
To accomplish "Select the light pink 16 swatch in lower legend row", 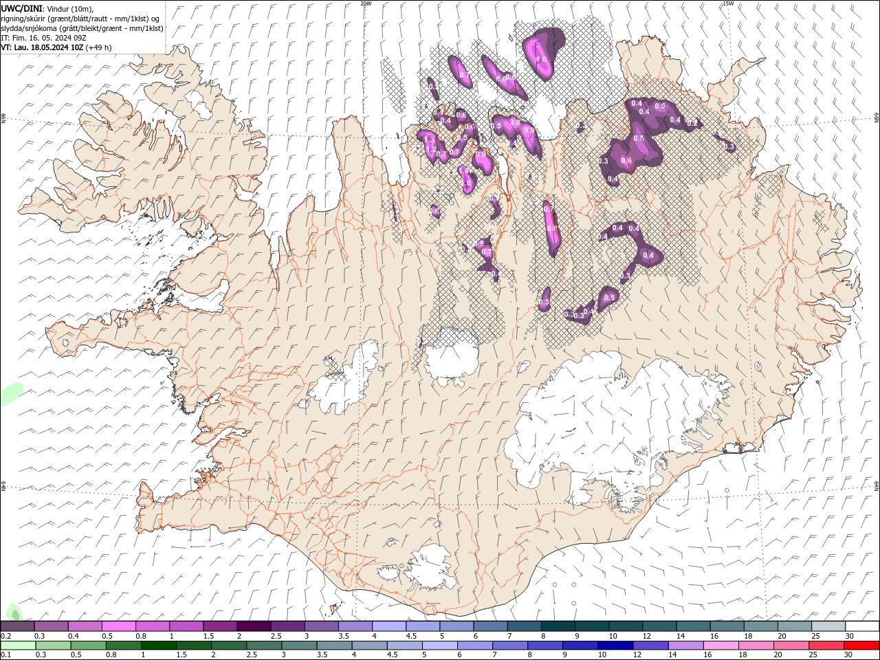I will coord(721,646).
